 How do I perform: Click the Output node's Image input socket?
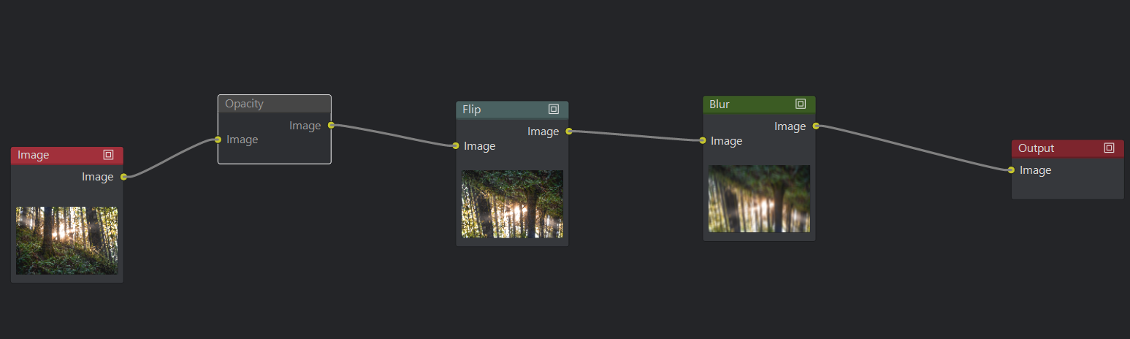click(x=1011, y=170)
